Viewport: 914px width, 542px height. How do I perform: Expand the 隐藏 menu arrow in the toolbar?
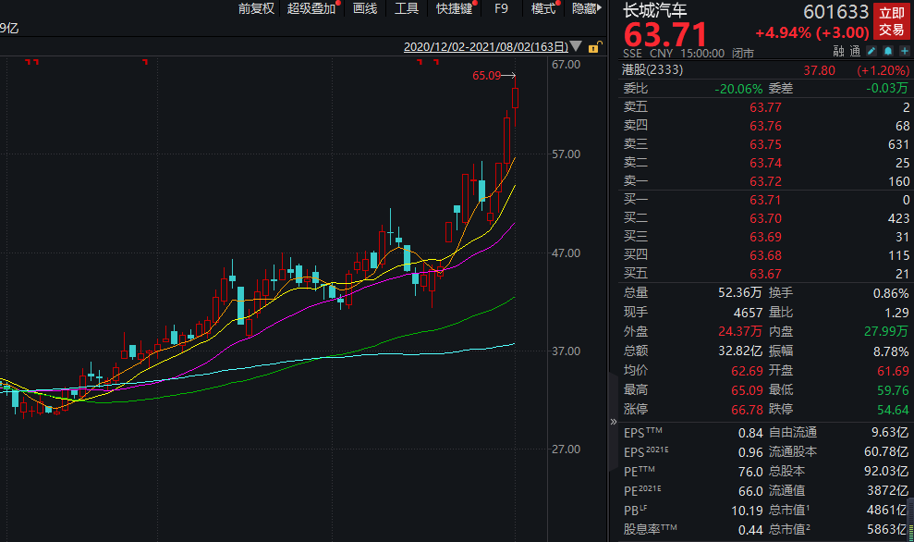pos(601,9)
